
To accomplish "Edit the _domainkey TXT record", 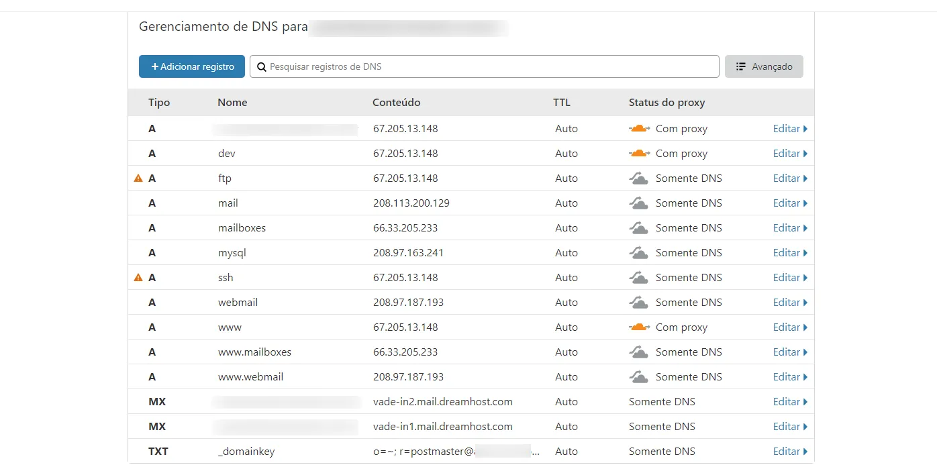I will [x=790, y=451].
